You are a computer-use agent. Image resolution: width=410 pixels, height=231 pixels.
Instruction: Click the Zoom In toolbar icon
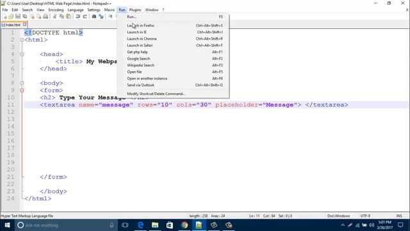coord(110,17)
